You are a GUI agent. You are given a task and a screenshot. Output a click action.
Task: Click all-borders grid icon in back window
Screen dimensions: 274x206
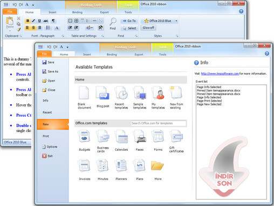tap(76, 21)
